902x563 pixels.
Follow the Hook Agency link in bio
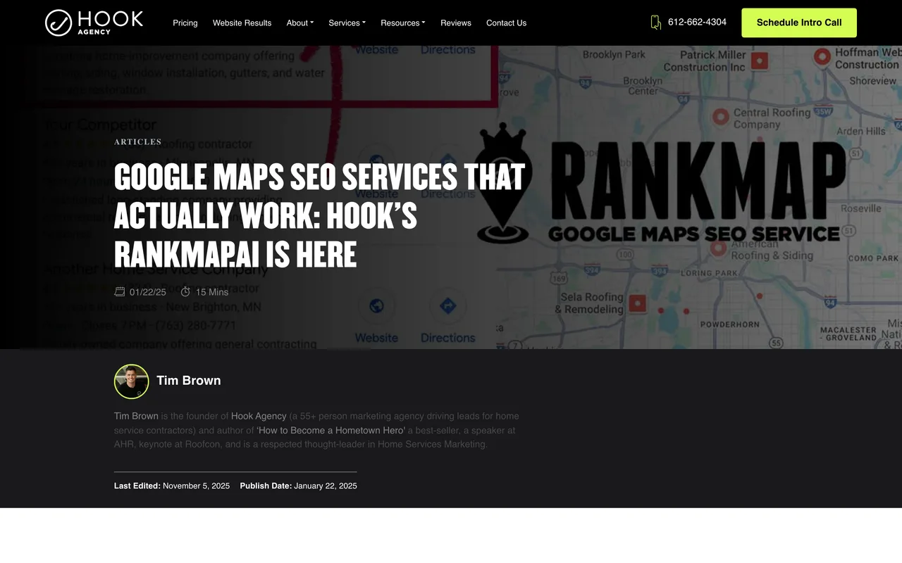click(259, 416)
